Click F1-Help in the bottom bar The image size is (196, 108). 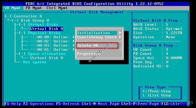coord(12,104)
